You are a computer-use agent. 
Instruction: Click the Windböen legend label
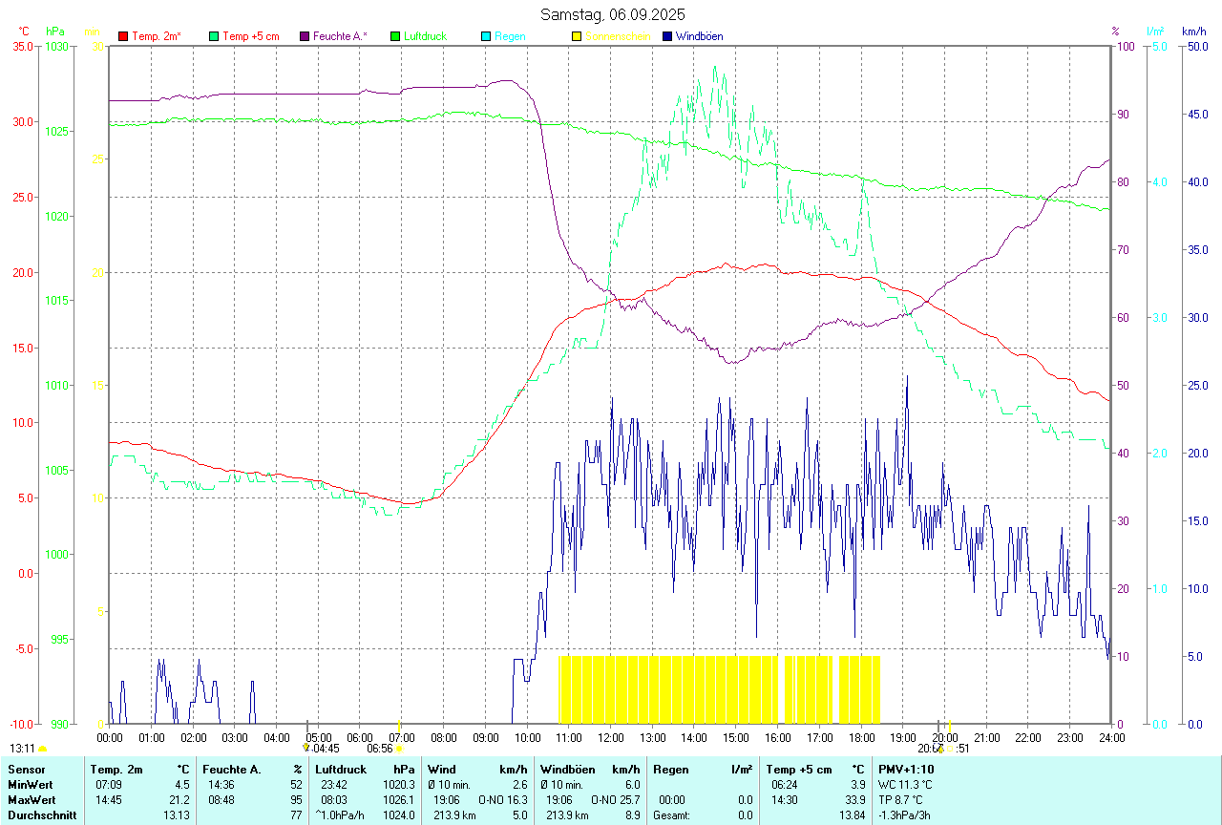699,36
